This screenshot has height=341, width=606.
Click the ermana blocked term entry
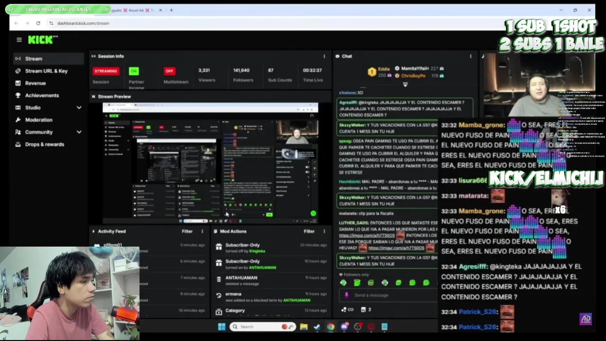pos(270,297)
